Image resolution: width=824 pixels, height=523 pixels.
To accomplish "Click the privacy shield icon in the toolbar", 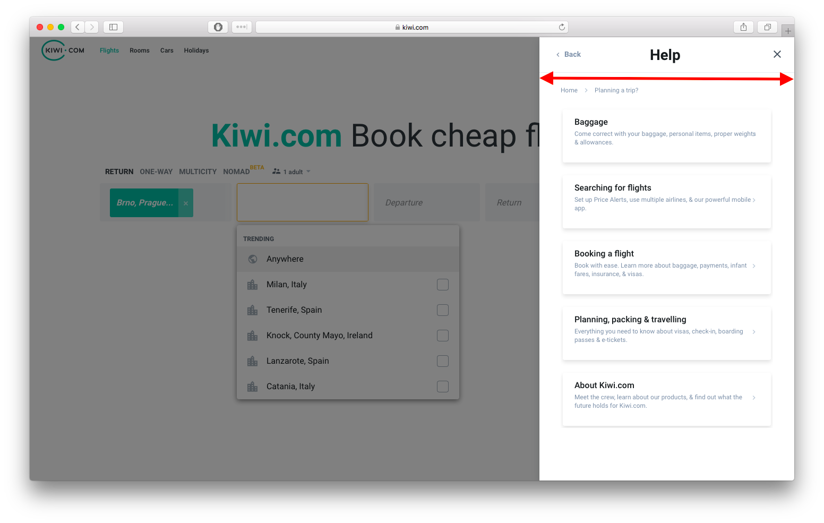I will pyautogui.click(x=218, y=27).
